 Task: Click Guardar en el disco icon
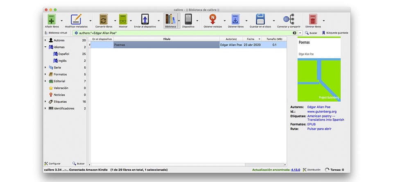pos(260,19)
